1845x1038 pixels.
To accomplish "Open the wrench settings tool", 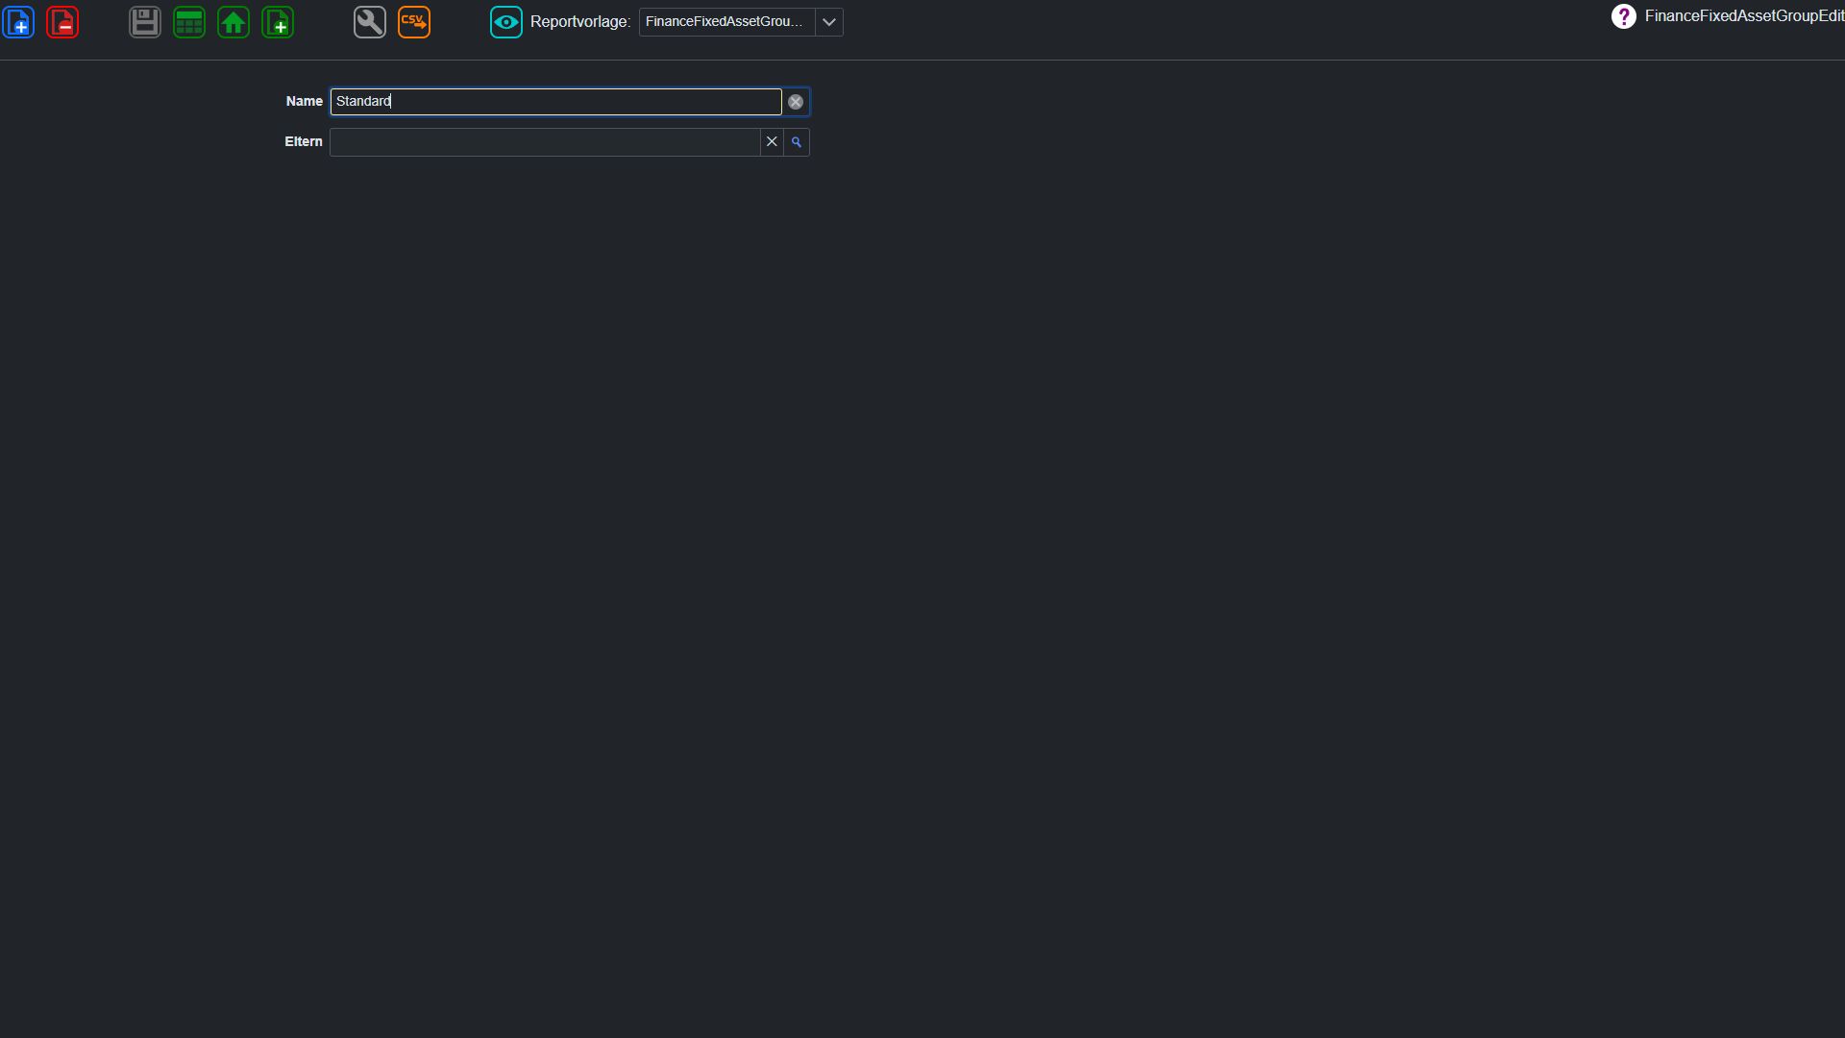I will point(370,22).
